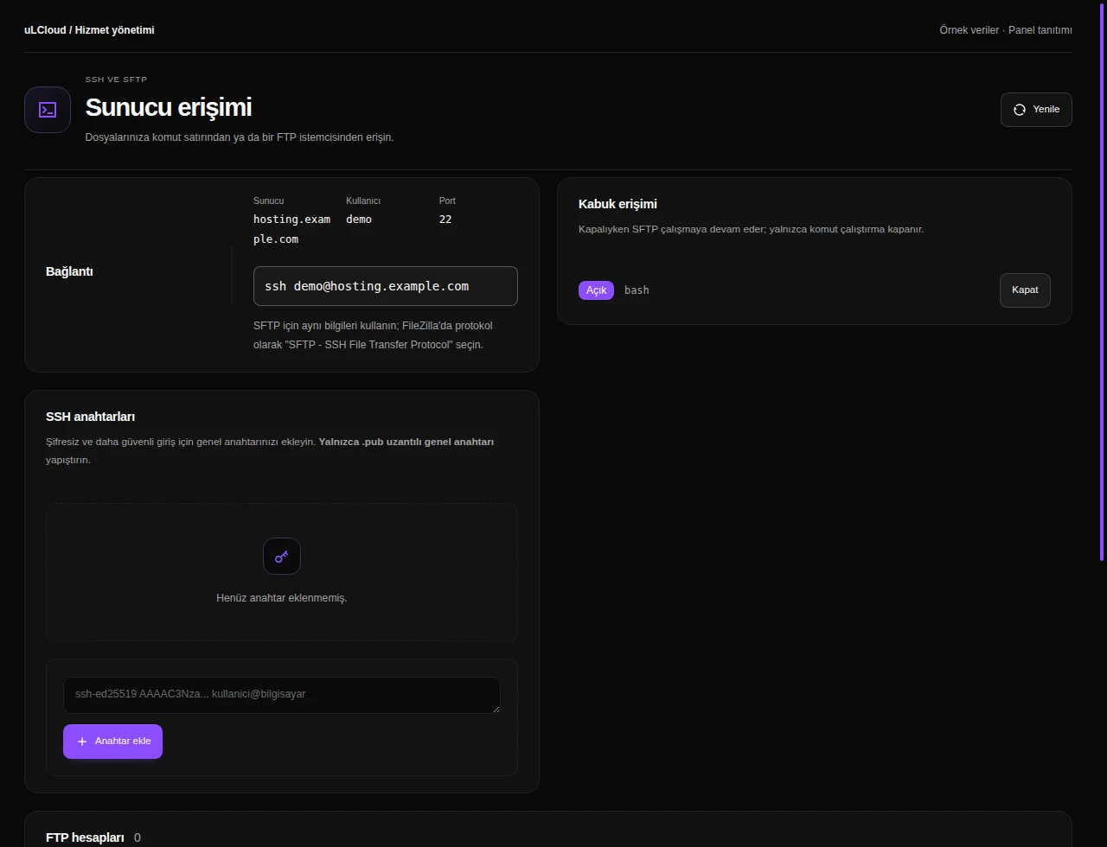This screenshot has width=1107, height=847.
Task: Click the FTP hesapları heading
Action: point(86,837)
